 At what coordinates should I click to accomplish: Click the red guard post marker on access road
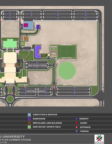[54, 85]
